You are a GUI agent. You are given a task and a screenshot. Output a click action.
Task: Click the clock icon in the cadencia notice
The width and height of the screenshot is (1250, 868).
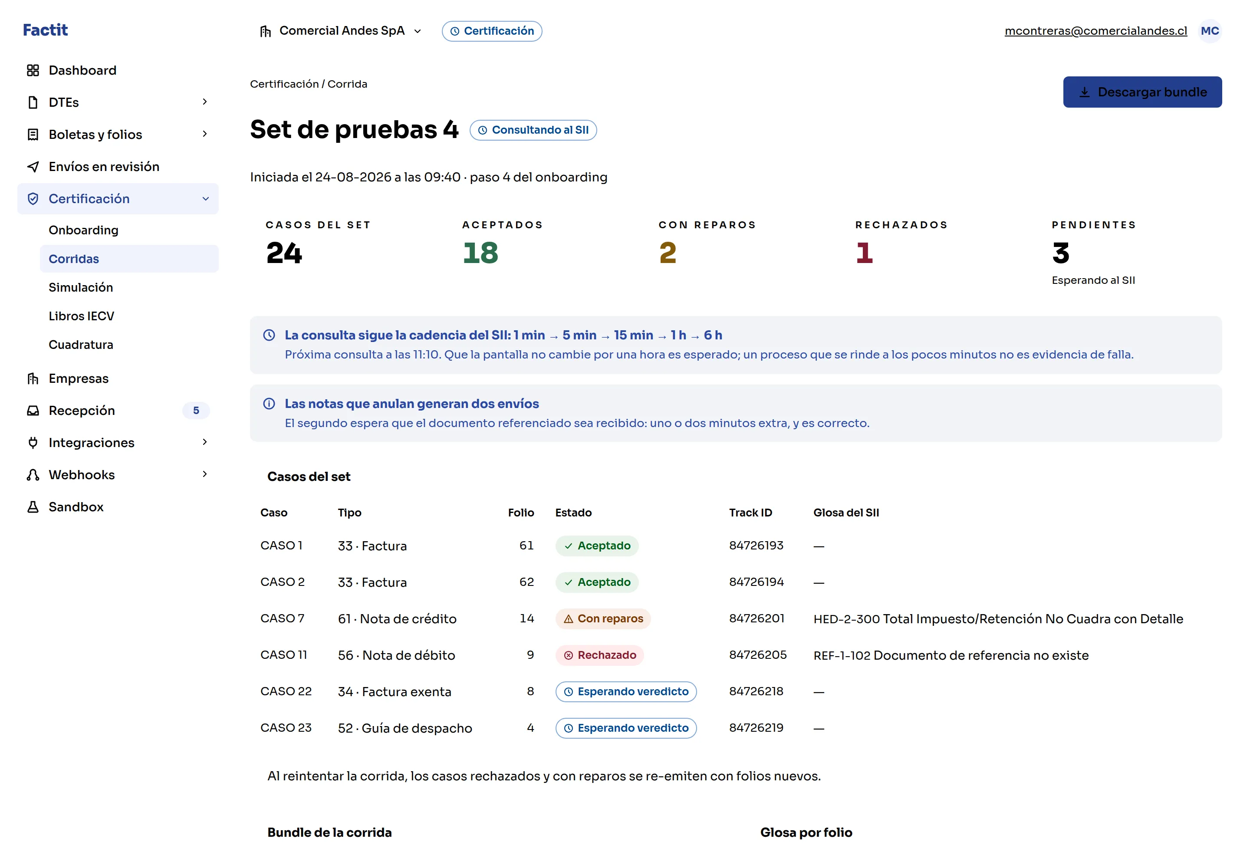click(269, 335)
